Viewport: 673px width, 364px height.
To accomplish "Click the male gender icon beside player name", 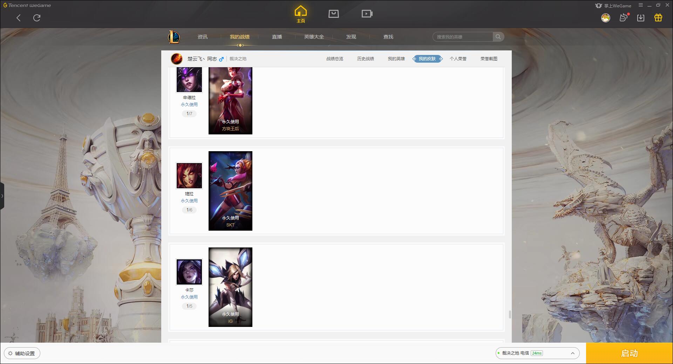I will (222, 59).
